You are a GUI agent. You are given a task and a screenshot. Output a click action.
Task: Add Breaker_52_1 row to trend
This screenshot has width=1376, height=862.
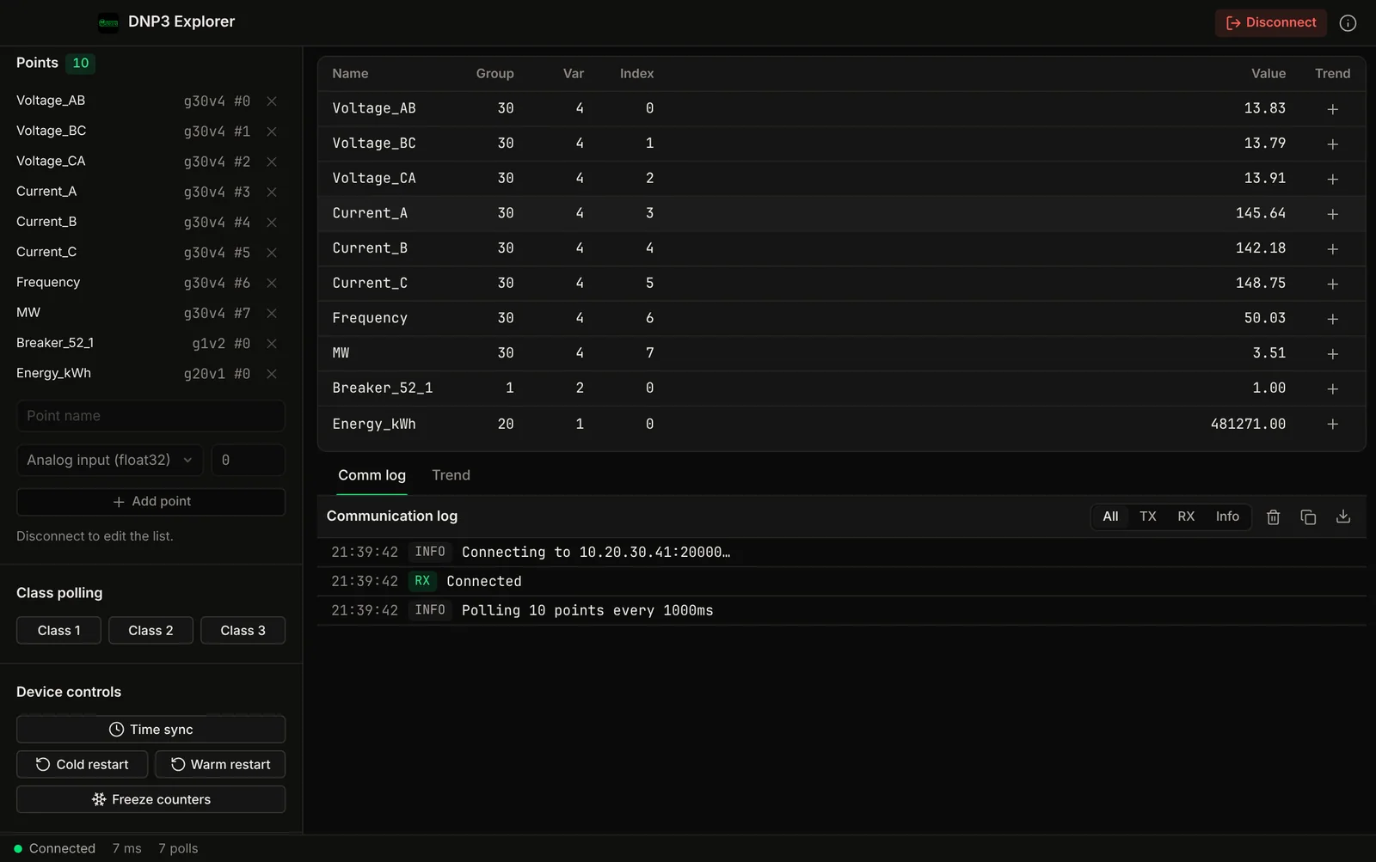[x=1332, y=389]
